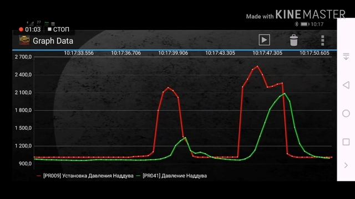Screen dimensions: 355x199
Task: Click the 900,0 axis value
Action: point(26,164)
